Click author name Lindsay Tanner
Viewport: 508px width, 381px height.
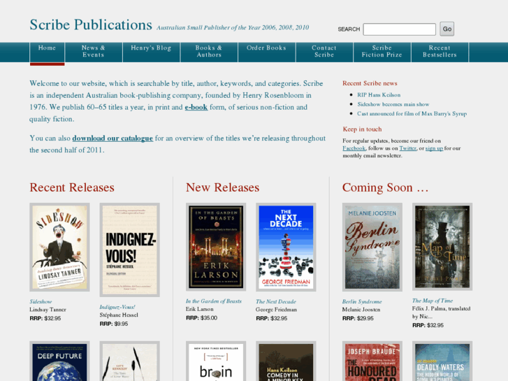point(48,310)
